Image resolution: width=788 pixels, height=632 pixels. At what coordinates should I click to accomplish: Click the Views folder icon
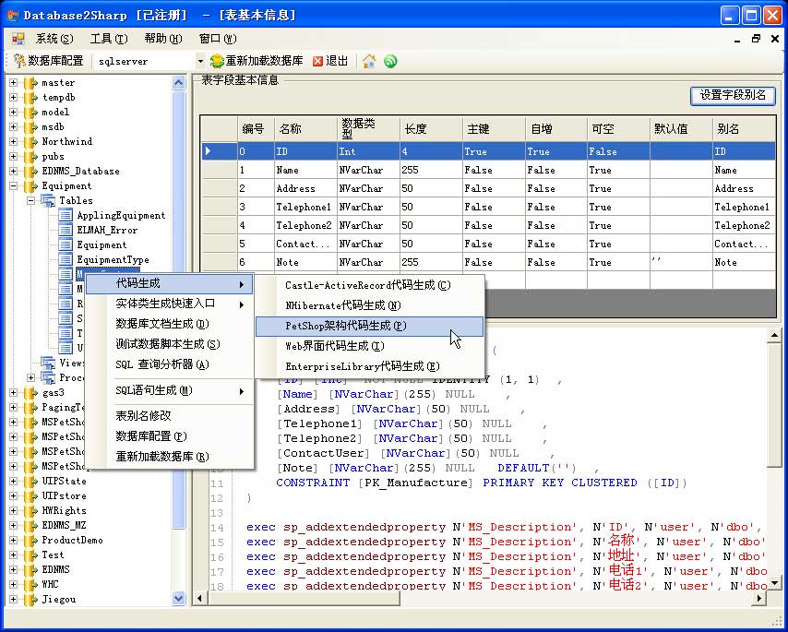coord(48,363)
